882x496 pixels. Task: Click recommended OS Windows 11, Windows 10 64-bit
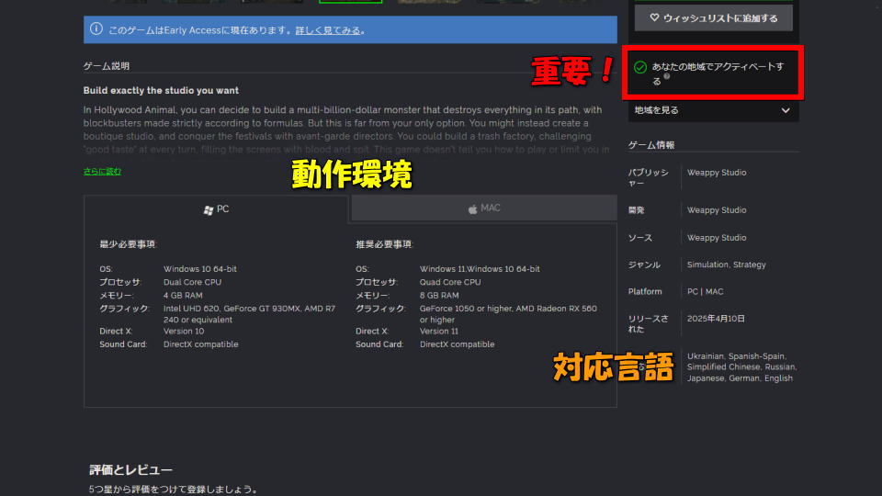click(480, 269)
